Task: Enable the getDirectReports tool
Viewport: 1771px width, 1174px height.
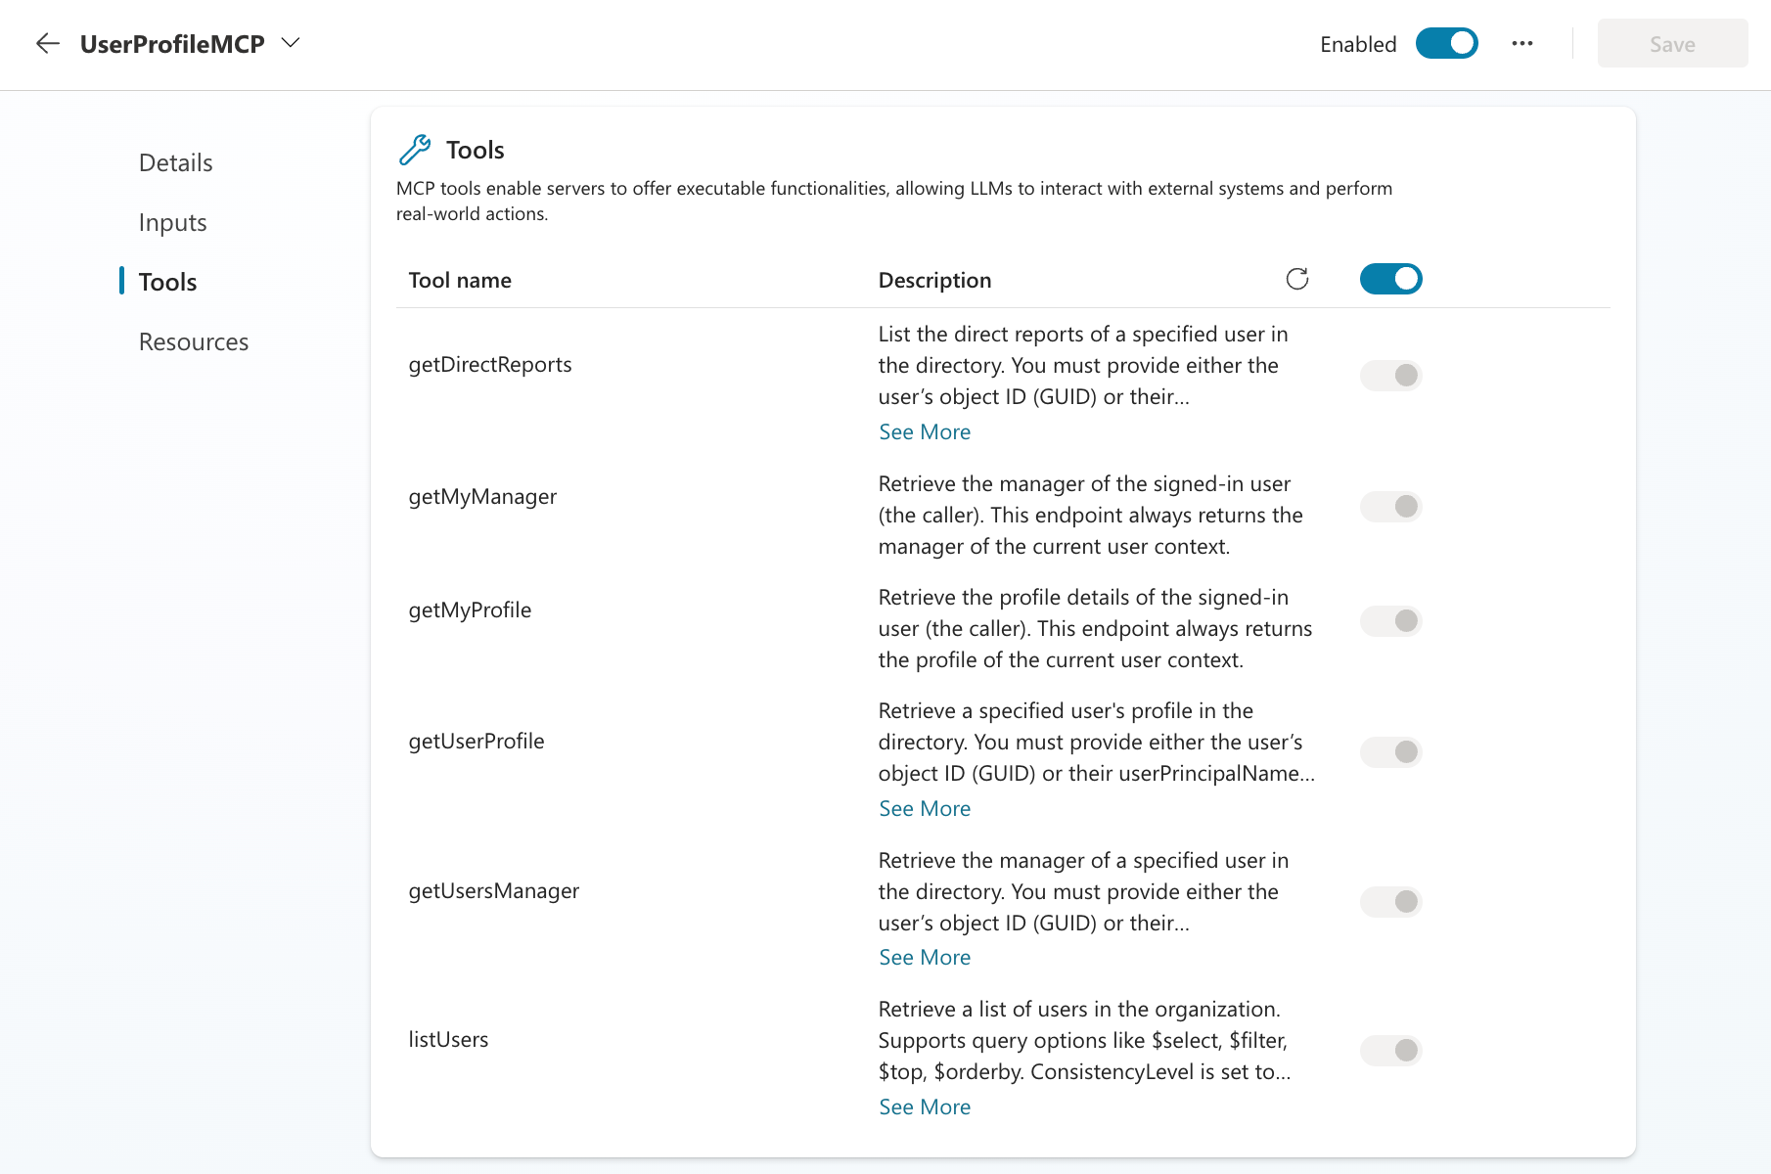Action: pyautogui.click(x=1390, y=375)
